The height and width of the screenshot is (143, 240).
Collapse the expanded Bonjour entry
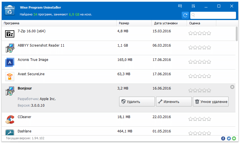point(232,87)
